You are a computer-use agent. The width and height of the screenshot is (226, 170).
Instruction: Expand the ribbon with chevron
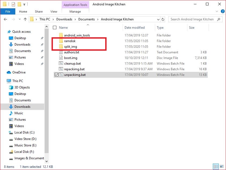click(217, 11)
